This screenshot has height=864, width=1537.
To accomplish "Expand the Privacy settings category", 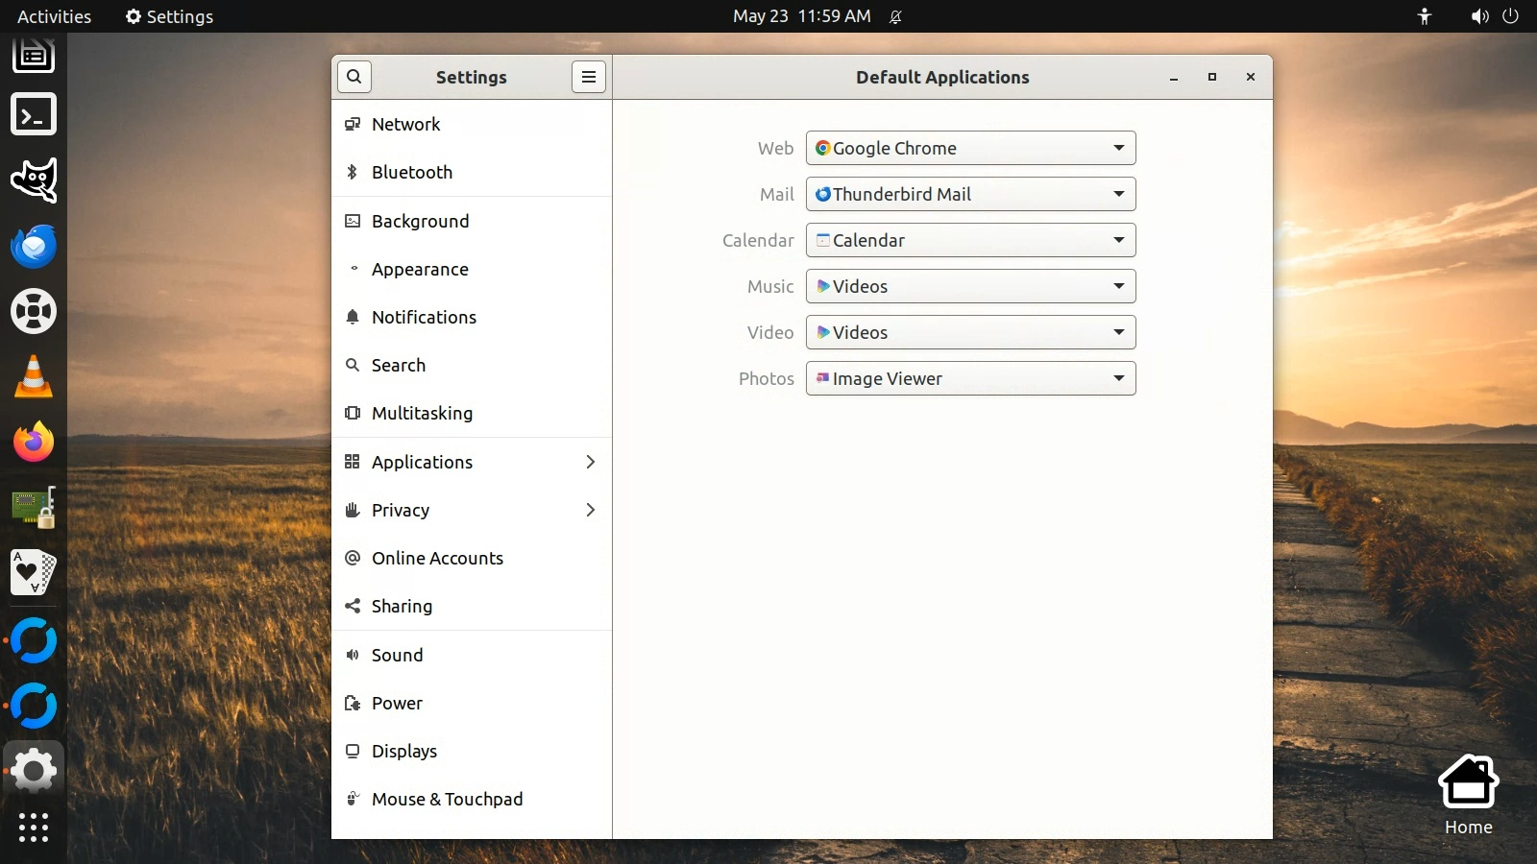I will coord(471,511).
